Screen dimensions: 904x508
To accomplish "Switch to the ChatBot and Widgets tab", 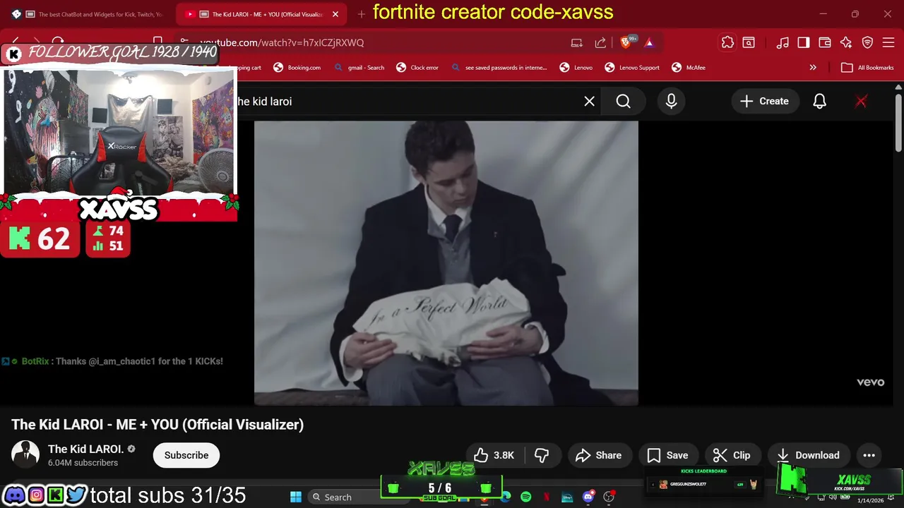I will pos(87,14).
